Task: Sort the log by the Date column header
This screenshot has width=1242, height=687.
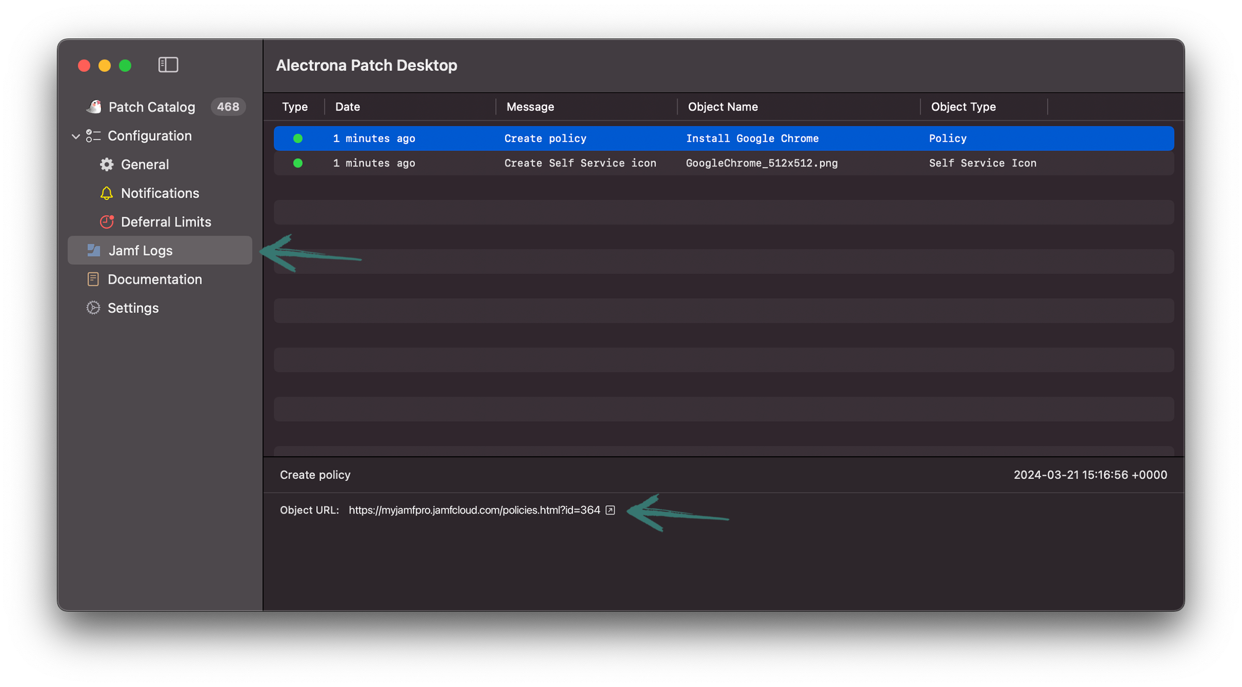Action: pos(348,107)
